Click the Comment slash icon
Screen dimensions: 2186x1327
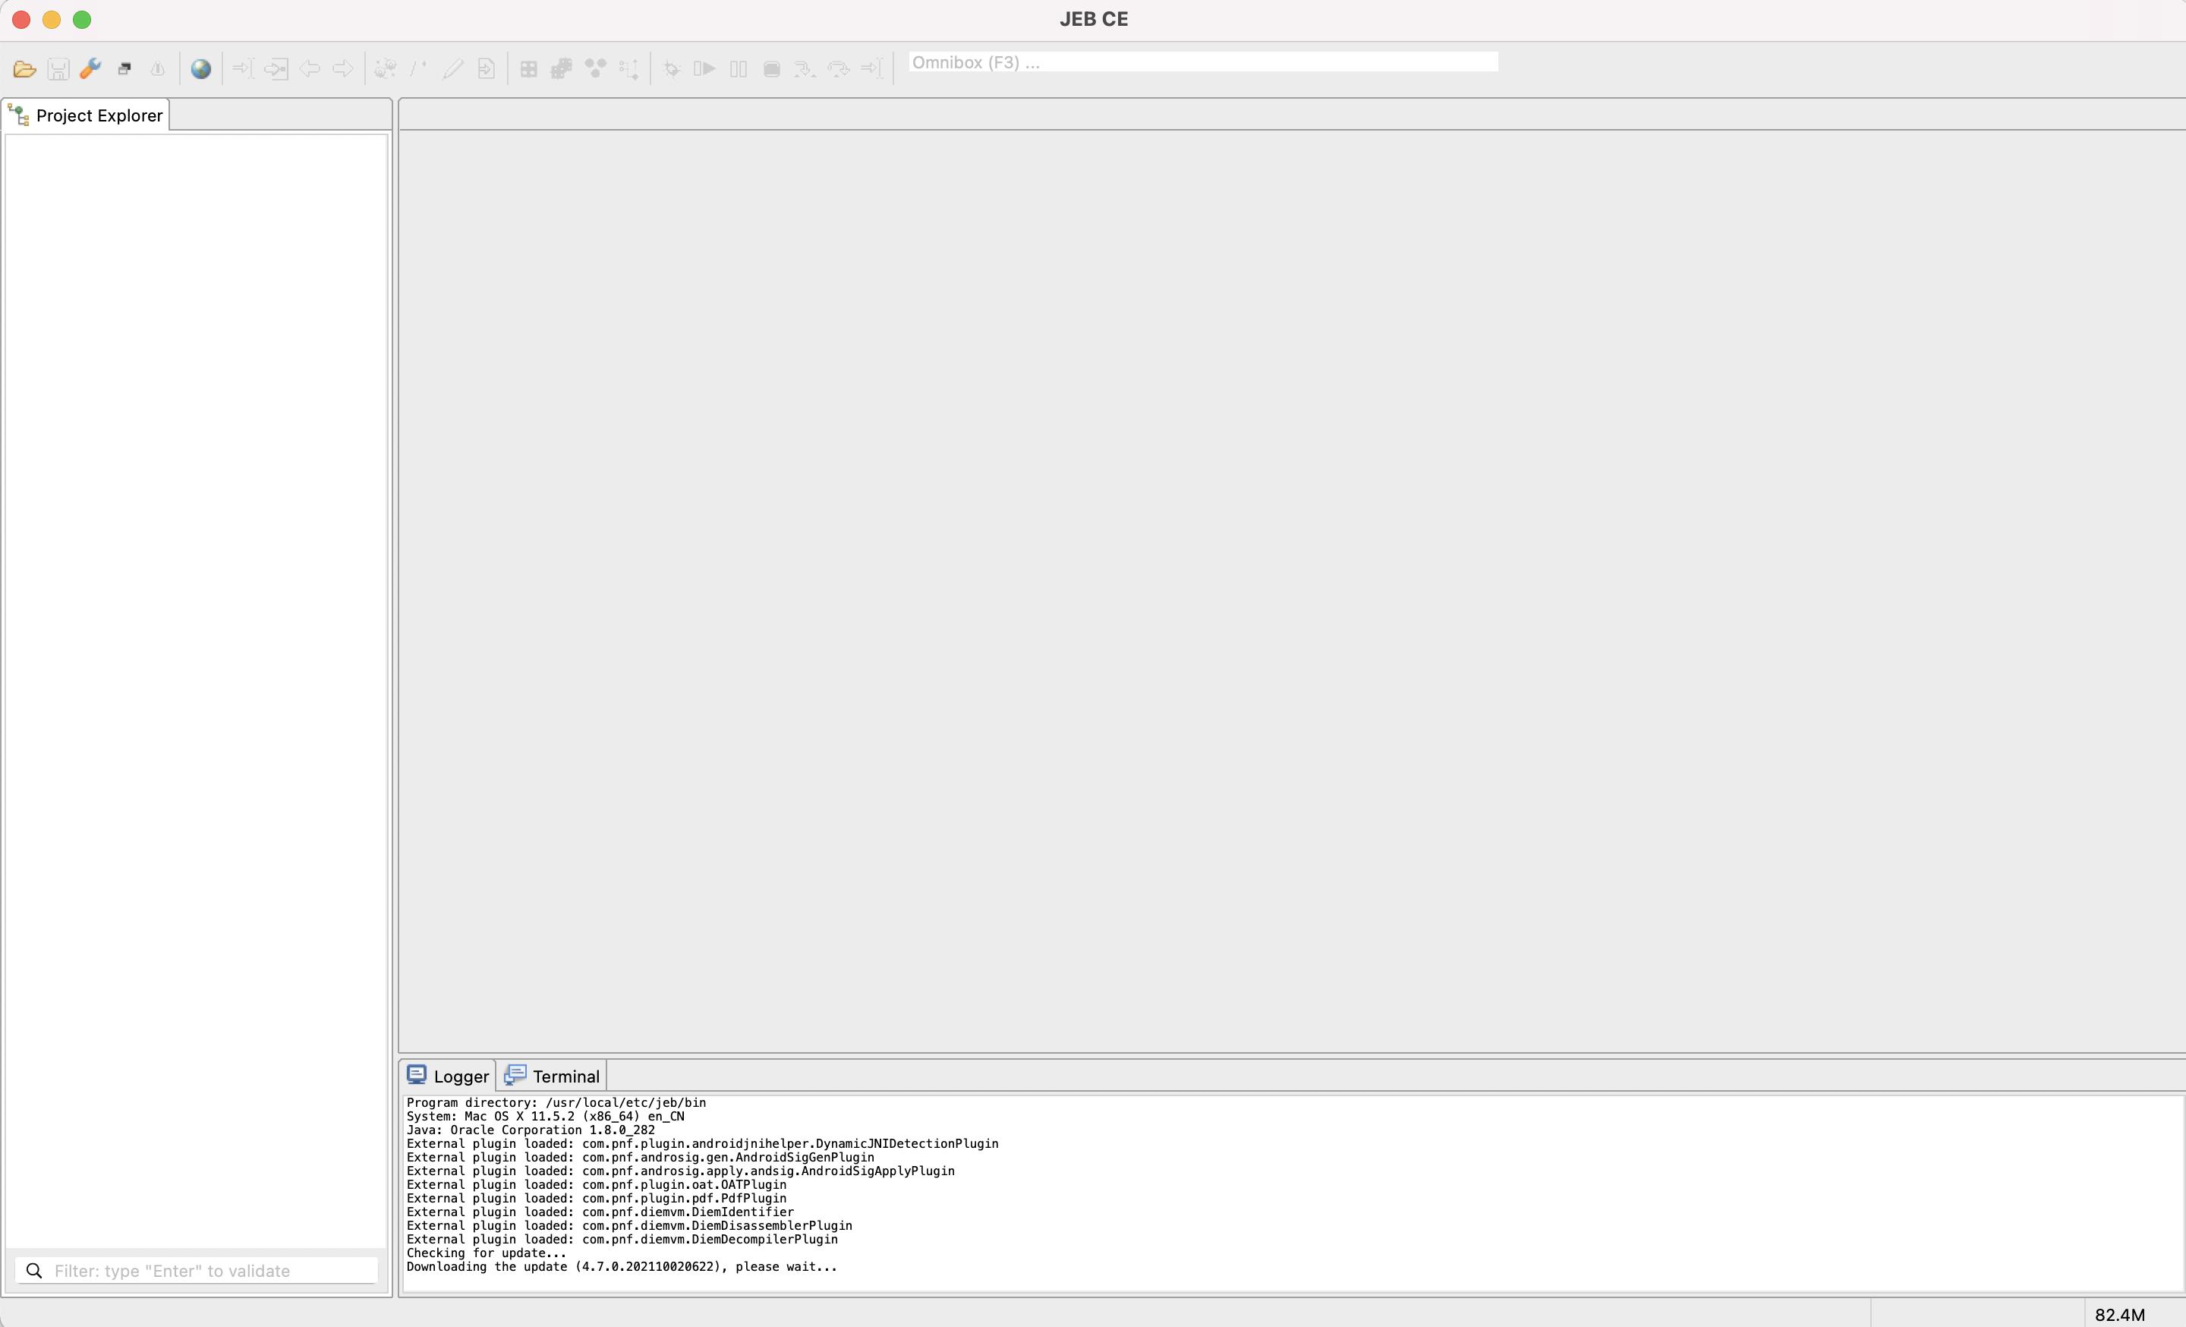coord(419,68)
